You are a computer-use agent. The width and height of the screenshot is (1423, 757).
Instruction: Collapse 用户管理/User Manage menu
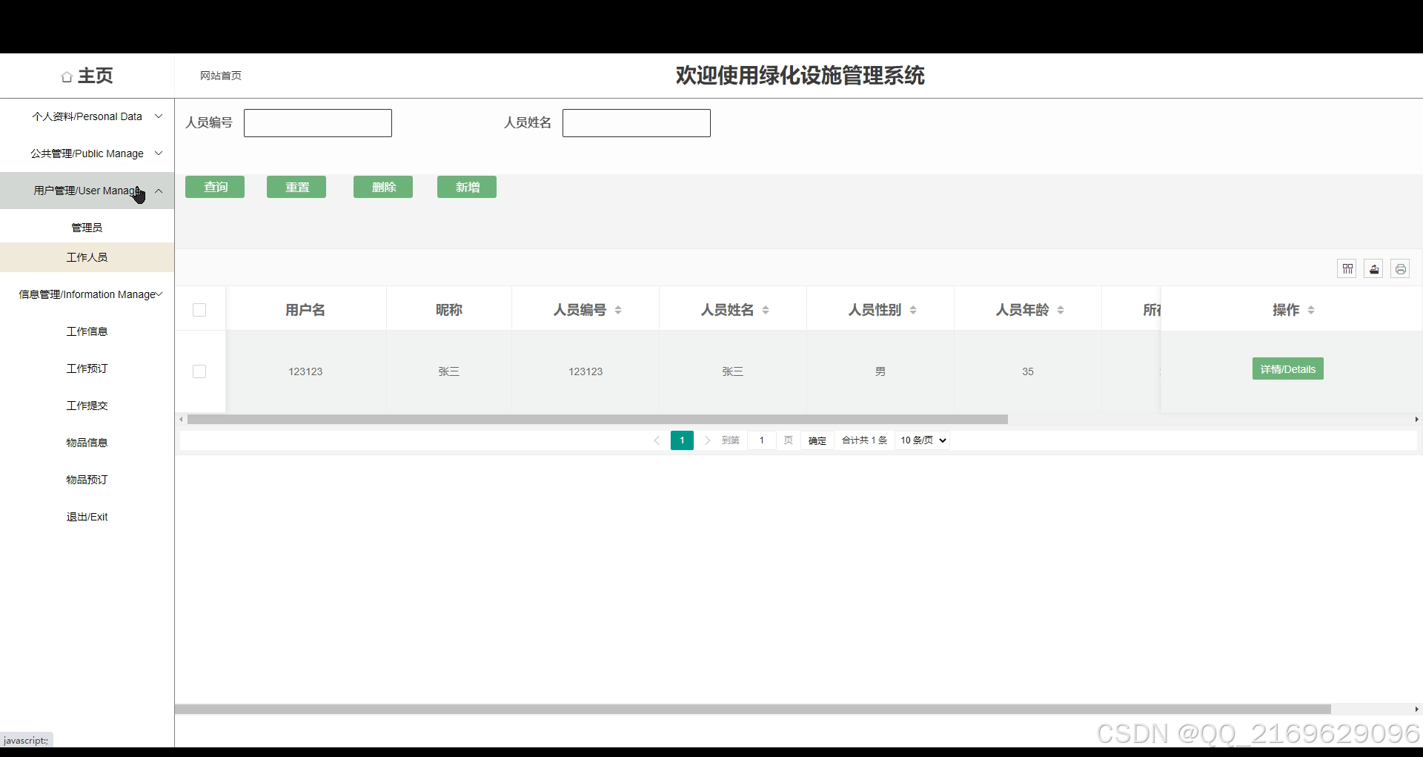click(87, 191)
